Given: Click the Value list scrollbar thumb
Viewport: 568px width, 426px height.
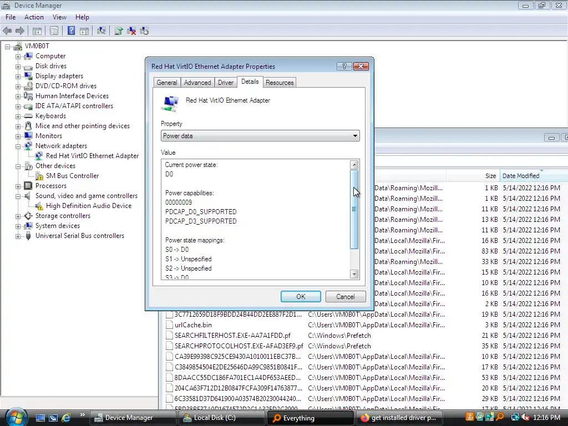Looking at the screenshot, I should click(x=354, y=209).
